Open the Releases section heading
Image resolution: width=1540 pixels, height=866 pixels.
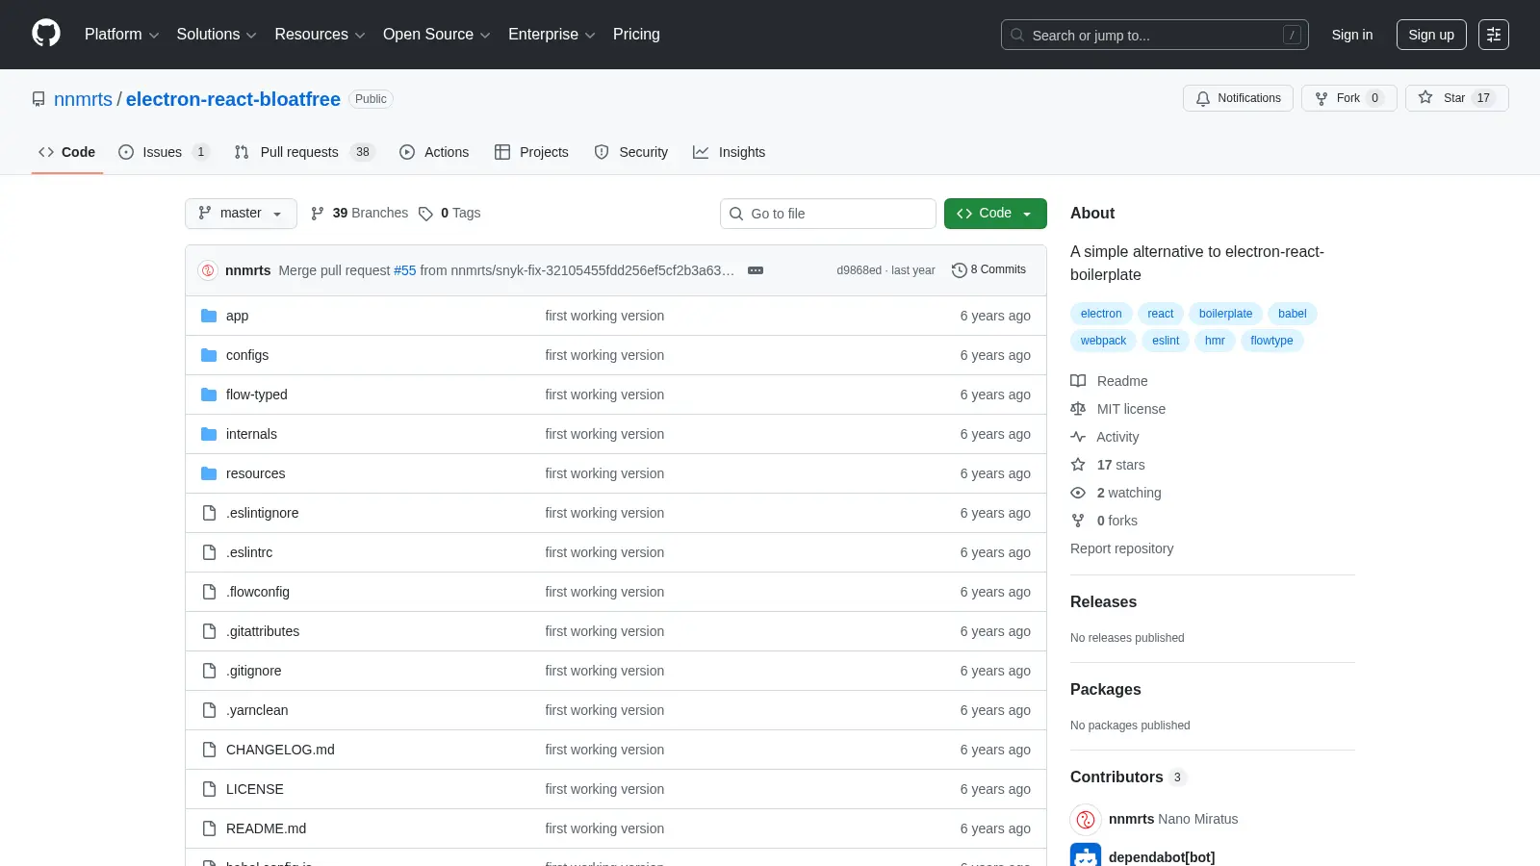[x=1103, y=601]
